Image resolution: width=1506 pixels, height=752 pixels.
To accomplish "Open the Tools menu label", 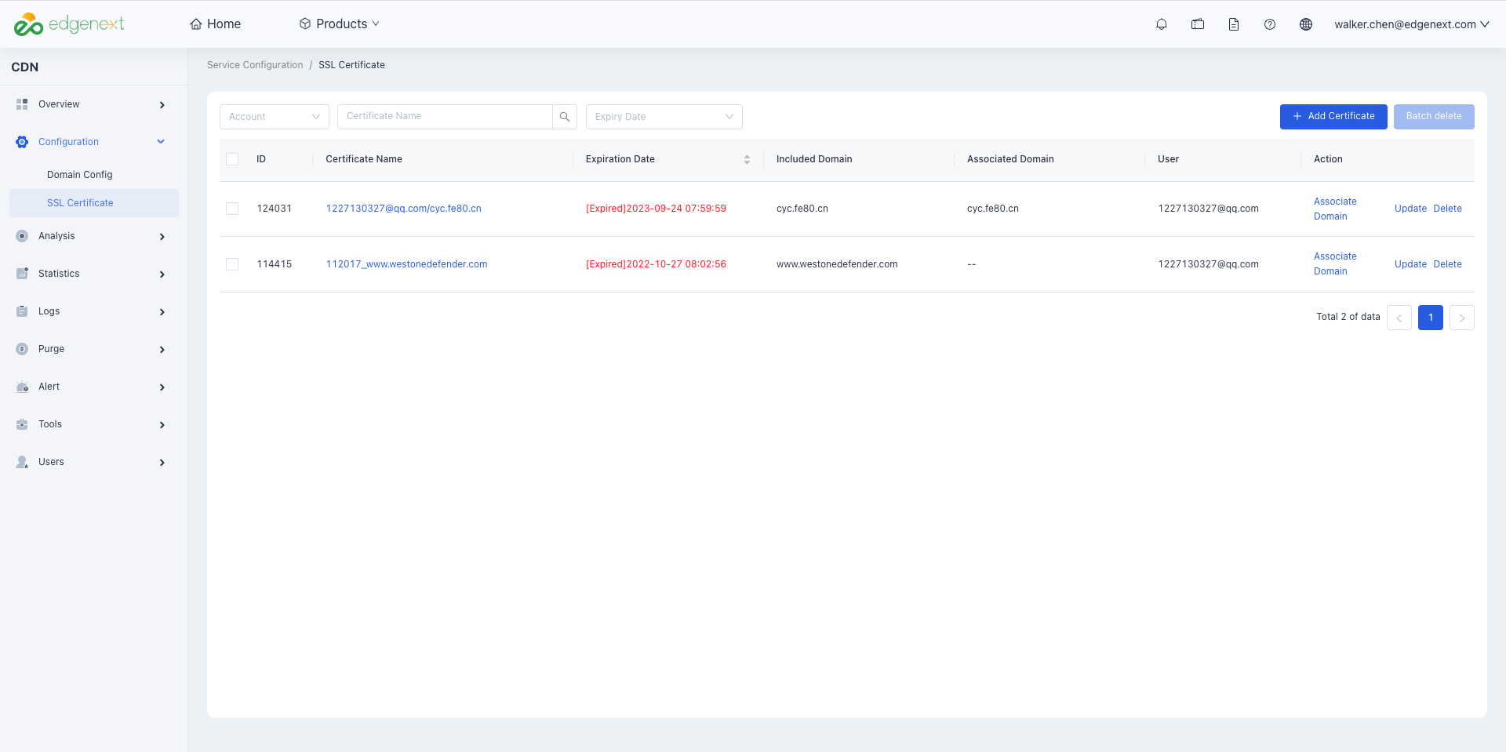I will pos(50,424).
